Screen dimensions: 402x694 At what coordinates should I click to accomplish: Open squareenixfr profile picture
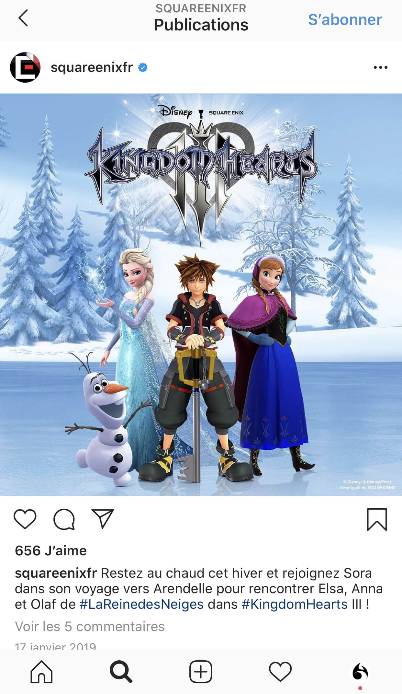[x=25, y=67]
